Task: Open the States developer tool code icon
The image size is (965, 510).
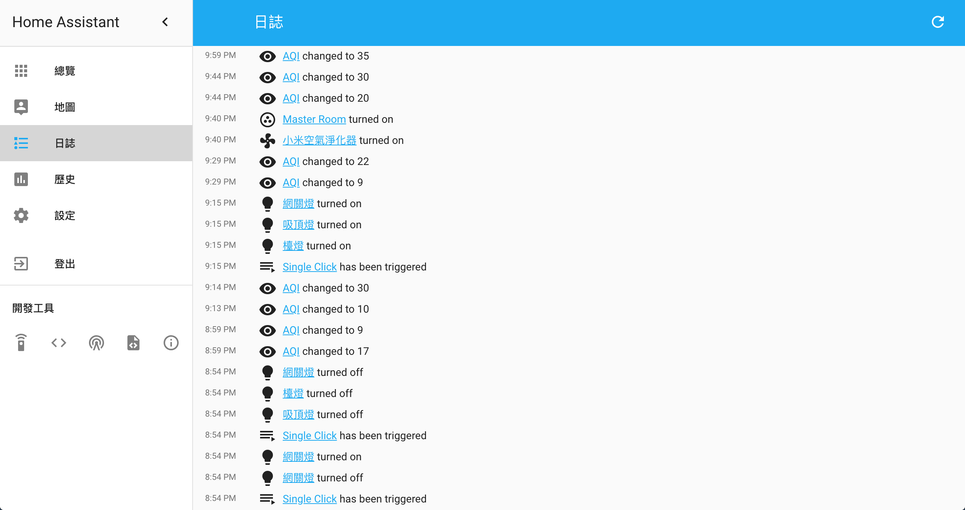Action: click(59, 343)
